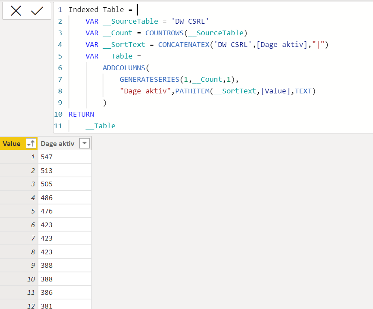Click the 'VAR __Table =' line 5

pos(113,56)
